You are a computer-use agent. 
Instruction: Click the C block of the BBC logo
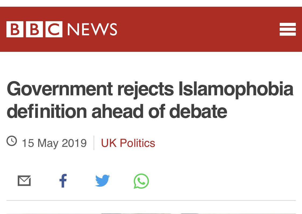(x=54, y=29)
